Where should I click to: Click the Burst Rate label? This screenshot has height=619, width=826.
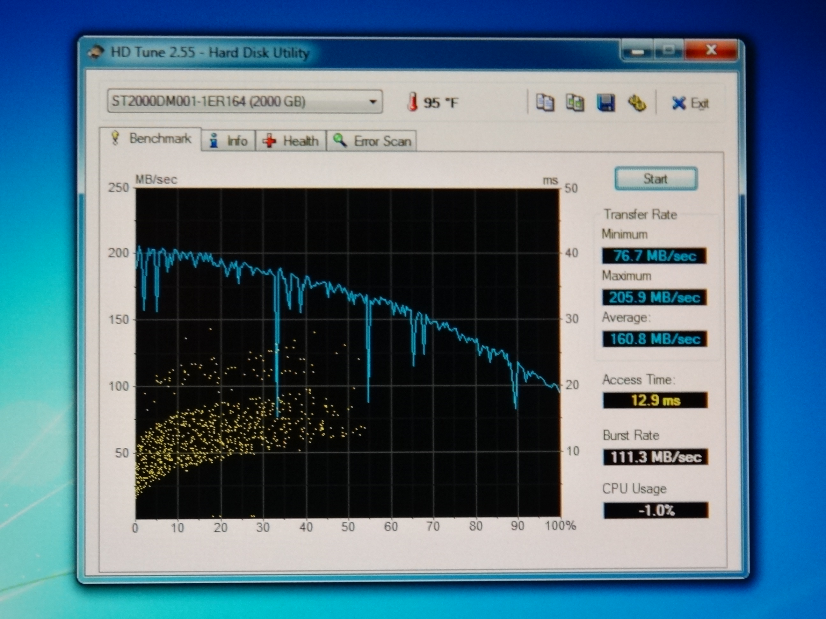[x=631, y=435]
